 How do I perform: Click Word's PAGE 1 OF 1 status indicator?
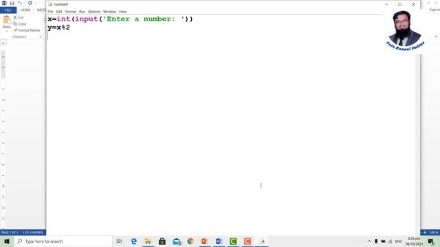[10, 233]
